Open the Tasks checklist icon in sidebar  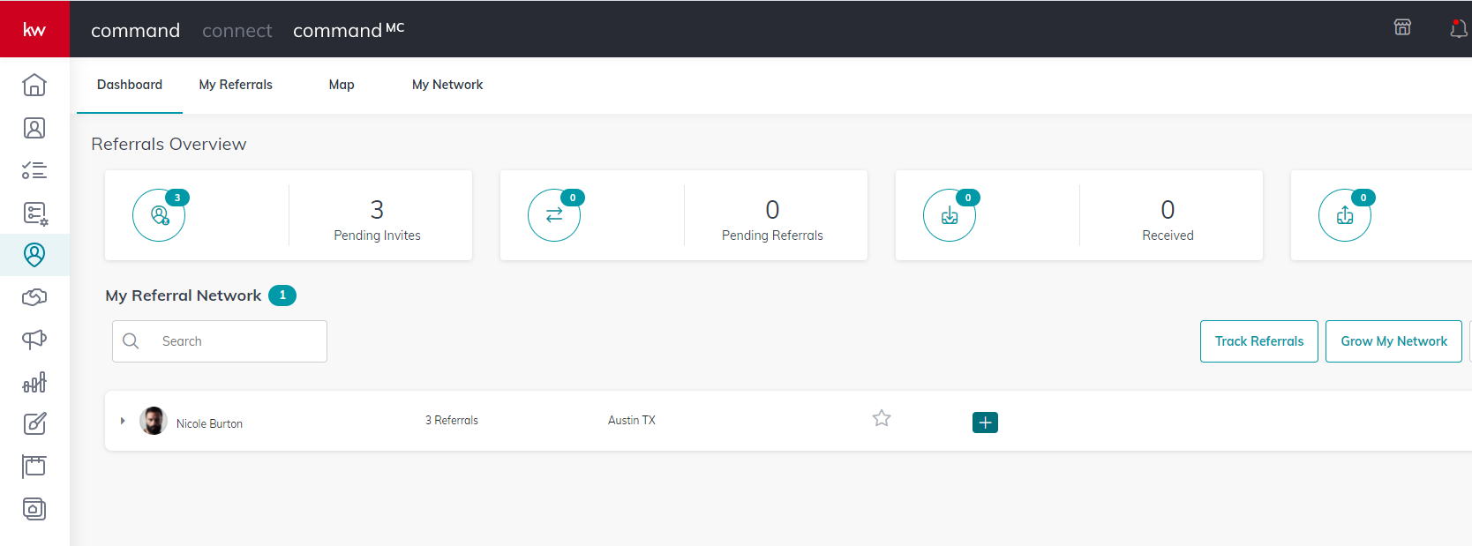point(34,170)
